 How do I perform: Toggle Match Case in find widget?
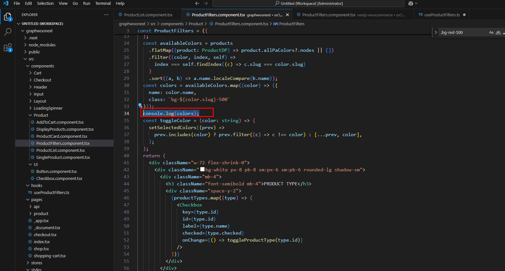(x=491, y=32)
